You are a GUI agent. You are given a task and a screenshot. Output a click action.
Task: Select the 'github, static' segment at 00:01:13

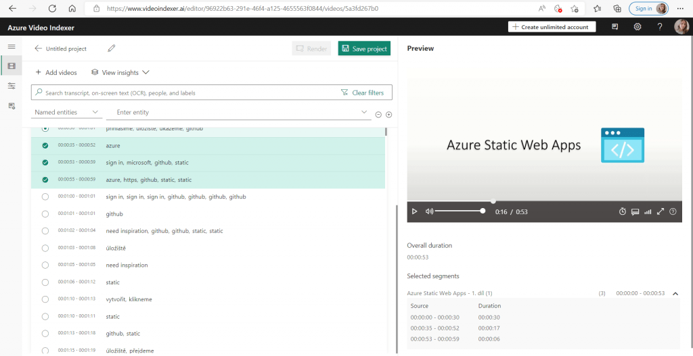pos(45,334)
